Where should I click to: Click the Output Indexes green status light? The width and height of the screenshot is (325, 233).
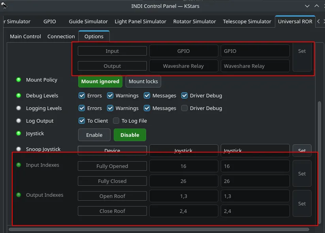tap(19, 195)
